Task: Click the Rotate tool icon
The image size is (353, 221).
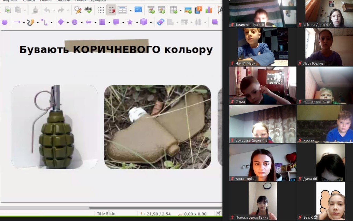Action: coord(160,22)
